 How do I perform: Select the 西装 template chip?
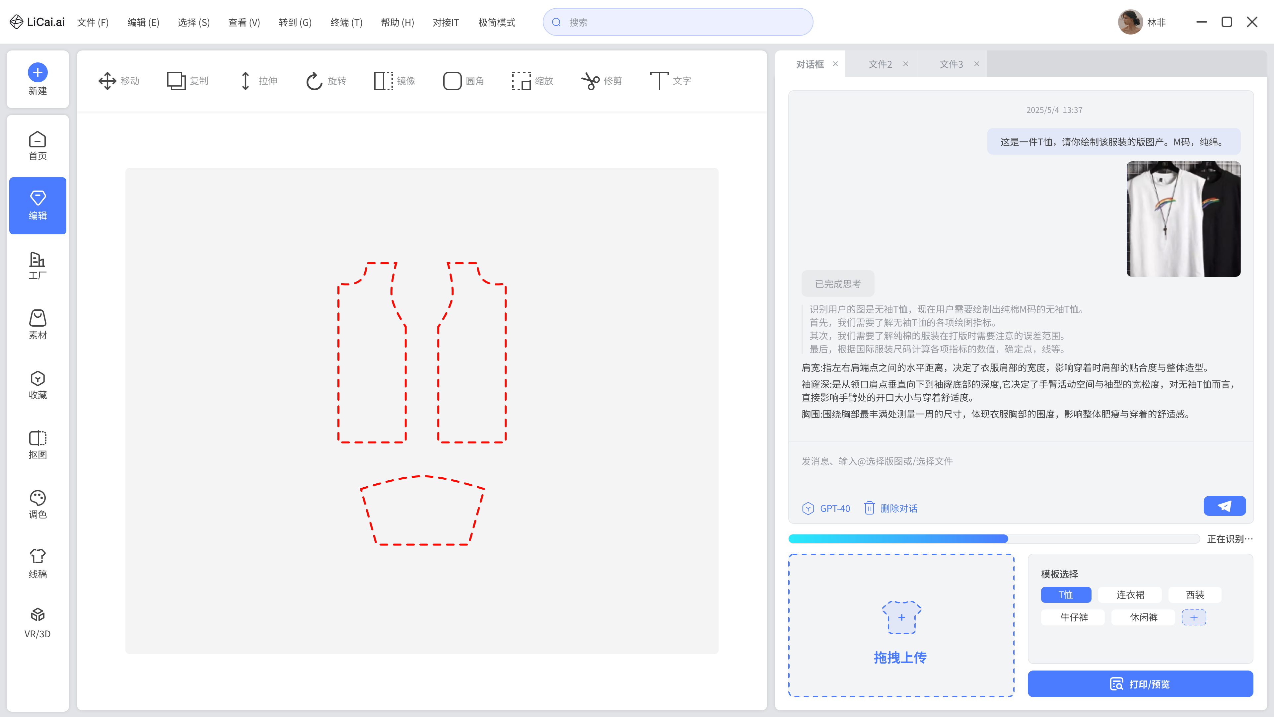pyautogui.click(x=1195, y=595)
